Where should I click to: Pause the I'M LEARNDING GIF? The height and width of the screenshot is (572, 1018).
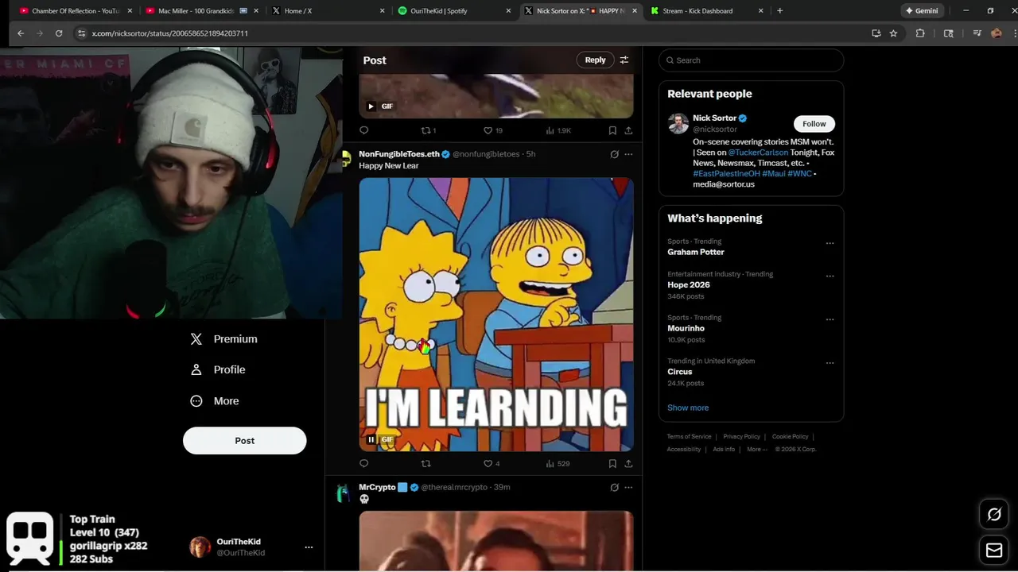[x=371, y=439]
